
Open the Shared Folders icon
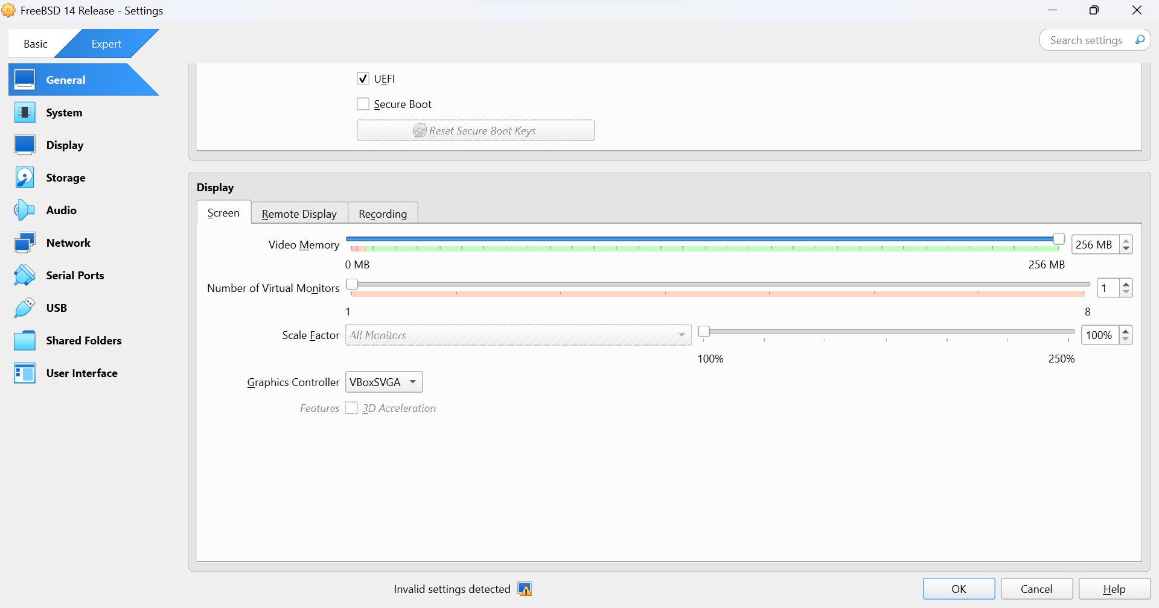pos(25,341)
